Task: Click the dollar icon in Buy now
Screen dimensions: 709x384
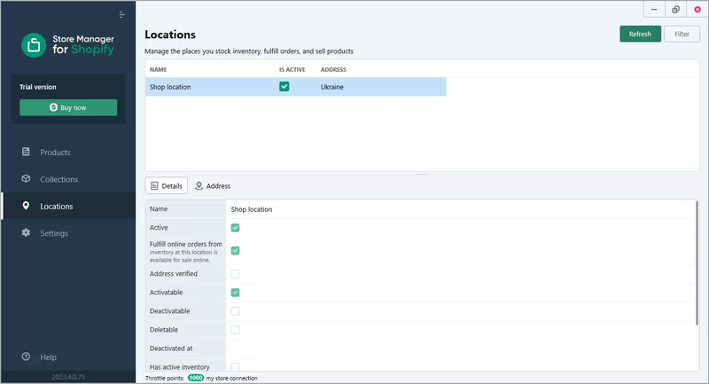Action: click(x=53, y=107)
